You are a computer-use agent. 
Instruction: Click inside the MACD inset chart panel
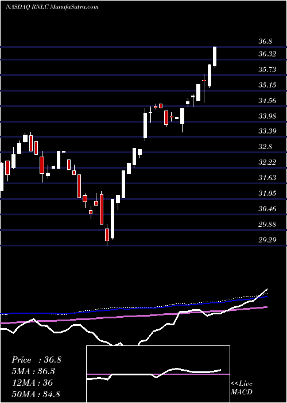(158, 374)
